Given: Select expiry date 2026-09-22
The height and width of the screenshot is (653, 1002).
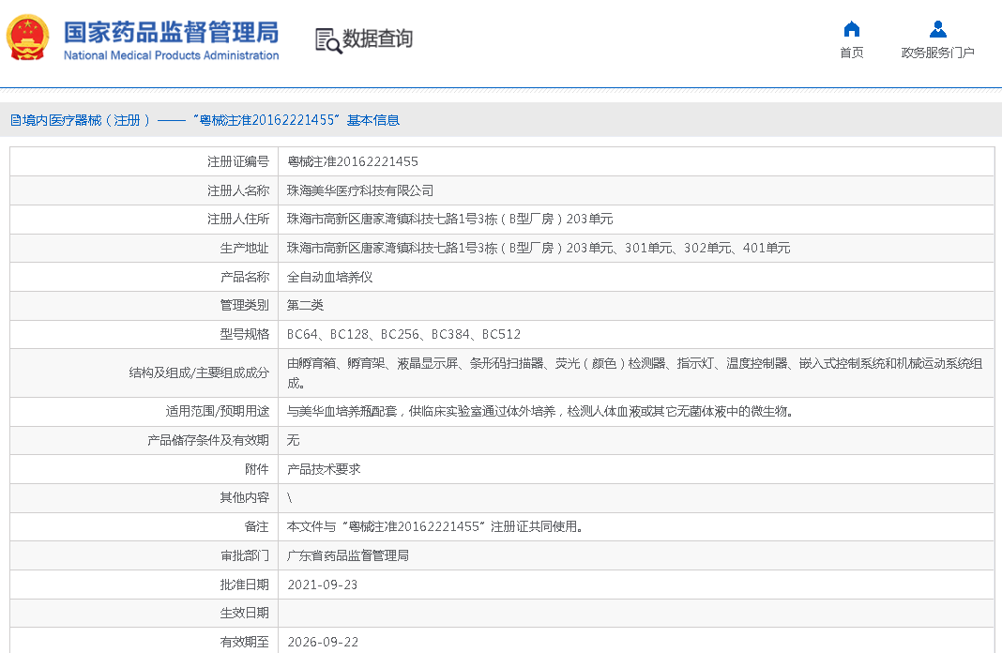Looking at the screenshot, I should click(322, 643).
